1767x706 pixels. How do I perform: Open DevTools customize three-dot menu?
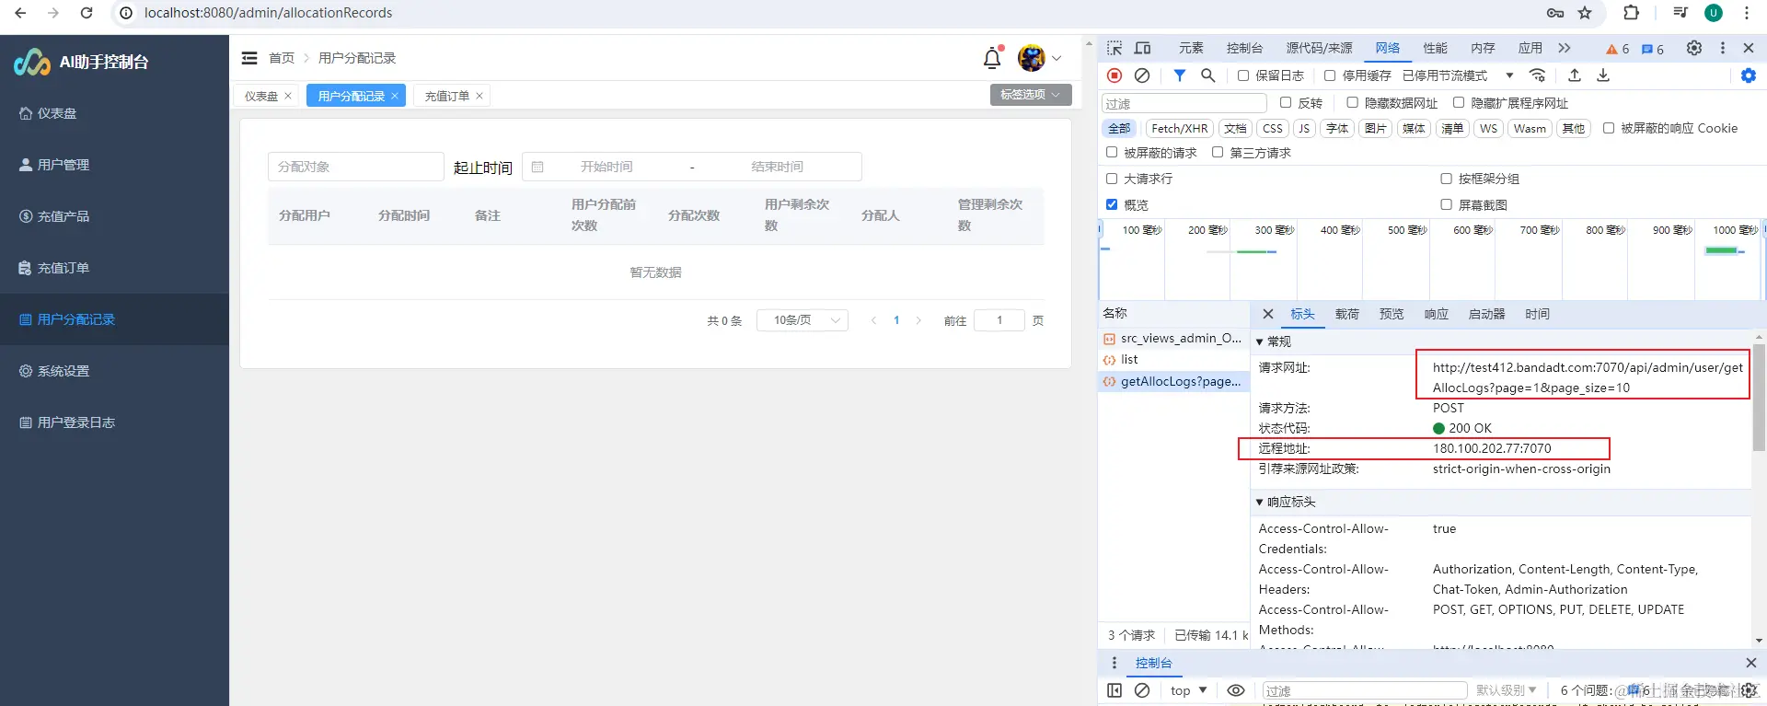(1723, 48)
